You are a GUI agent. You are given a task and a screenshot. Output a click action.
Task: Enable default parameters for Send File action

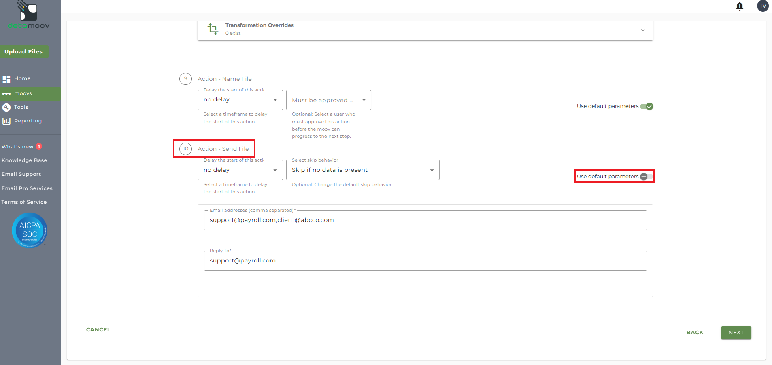(646, 177)
